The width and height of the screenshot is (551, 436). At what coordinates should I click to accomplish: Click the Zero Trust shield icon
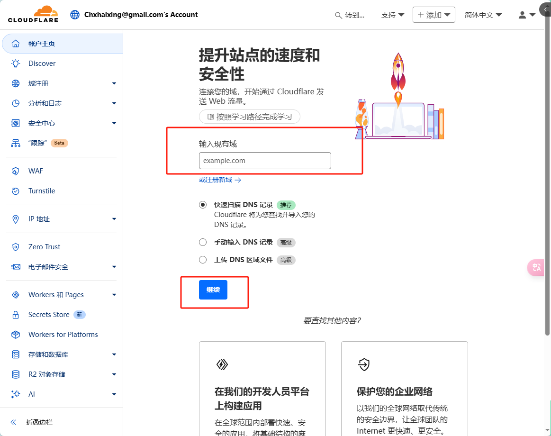(16, 247)
